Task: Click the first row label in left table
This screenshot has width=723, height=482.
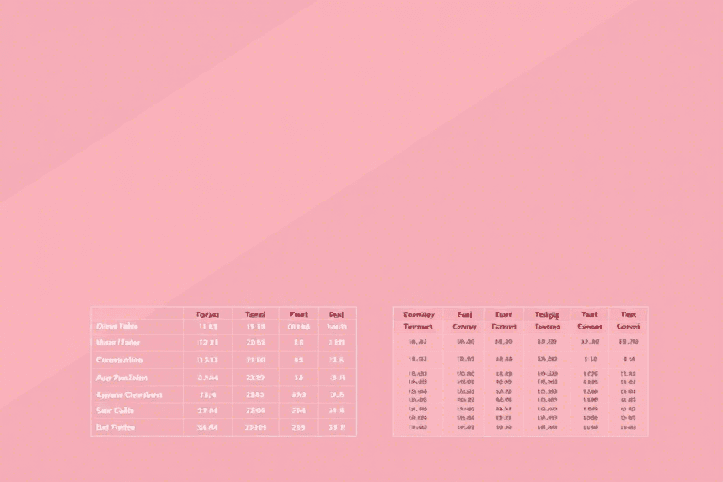Action: tap(118, 327)
